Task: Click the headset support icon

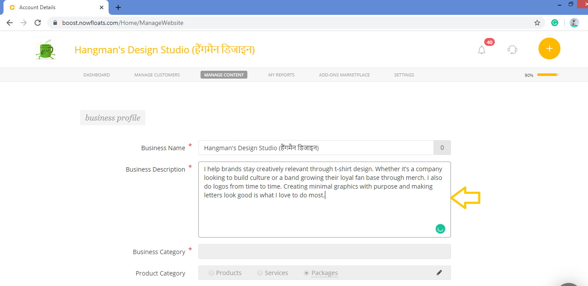Action: (x=512, y=49)
